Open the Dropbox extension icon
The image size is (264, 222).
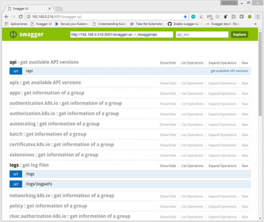pyautogui.click(x=218, y=17)
